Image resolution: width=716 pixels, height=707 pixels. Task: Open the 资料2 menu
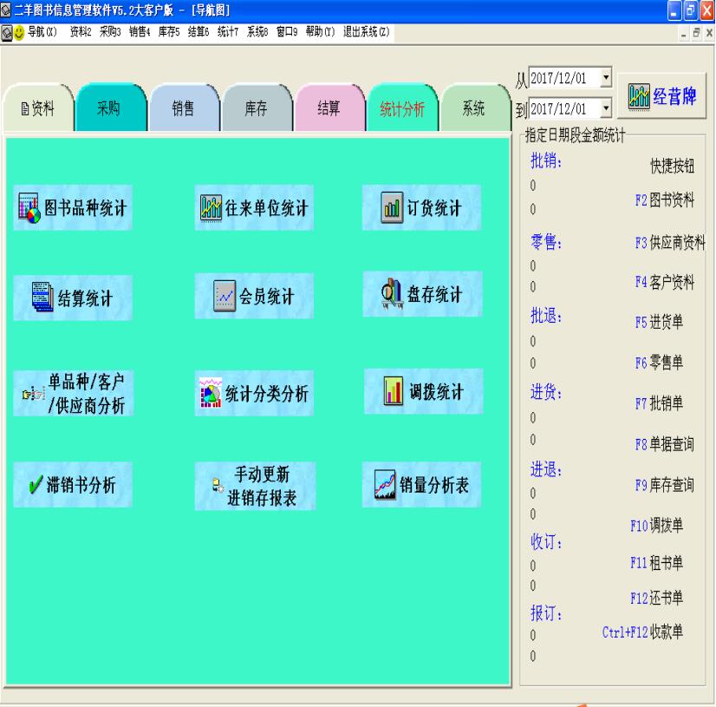81,32
